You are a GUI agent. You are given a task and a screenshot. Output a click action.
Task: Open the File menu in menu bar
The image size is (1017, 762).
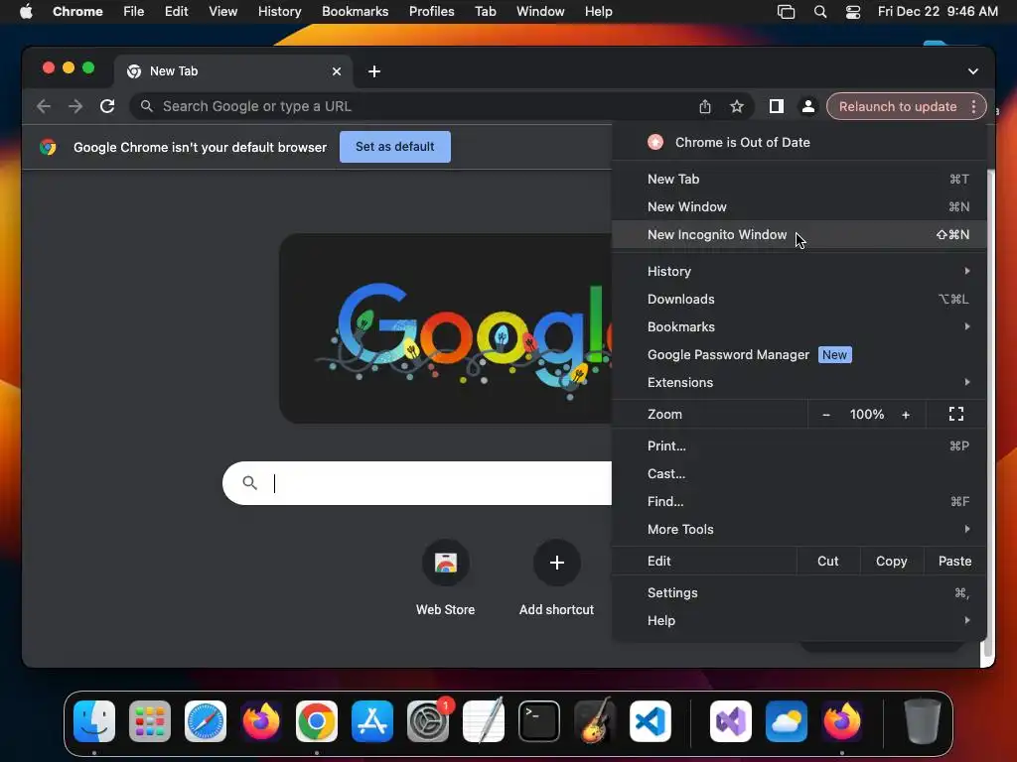pyautogui.click(x=134, y=12)
